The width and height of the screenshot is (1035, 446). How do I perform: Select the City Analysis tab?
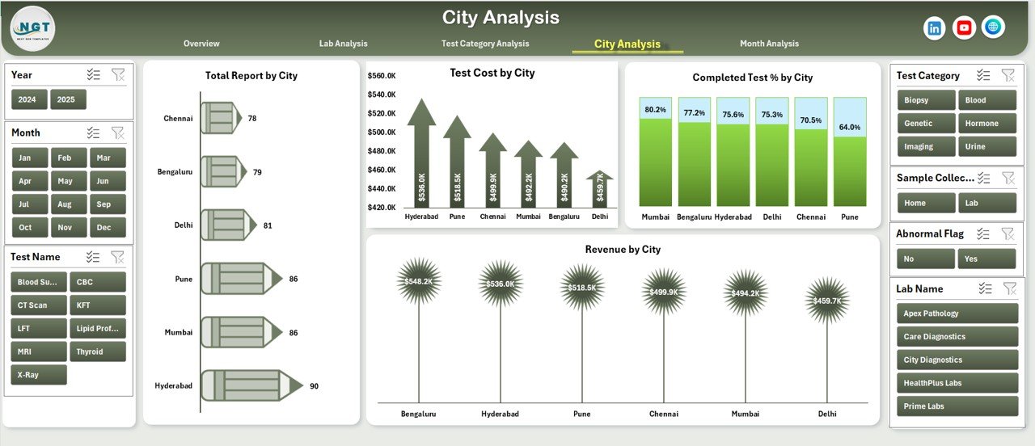click(x=627, y=44)
